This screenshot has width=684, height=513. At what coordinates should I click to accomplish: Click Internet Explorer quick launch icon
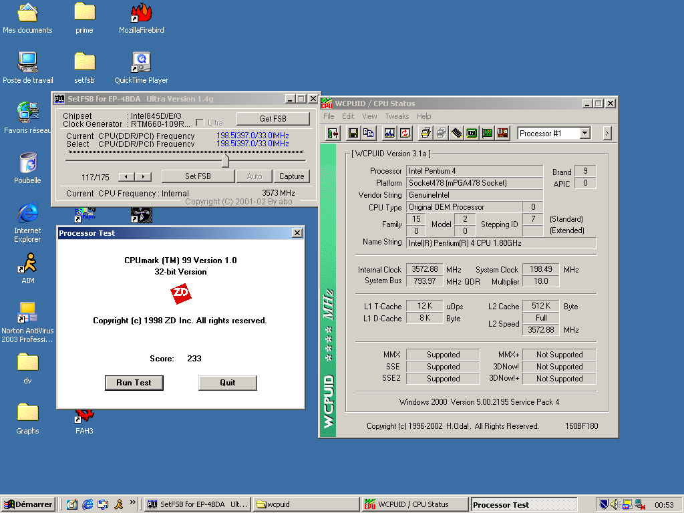pyautogui.click(x=88, y=504)
